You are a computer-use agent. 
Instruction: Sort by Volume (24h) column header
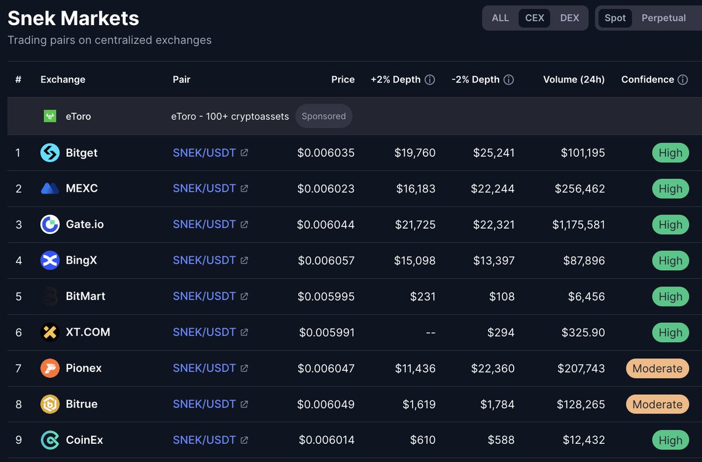click(574, 80)
